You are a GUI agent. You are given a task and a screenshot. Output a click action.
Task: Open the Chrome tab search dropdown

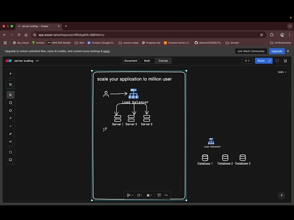[x=290, y=26]
